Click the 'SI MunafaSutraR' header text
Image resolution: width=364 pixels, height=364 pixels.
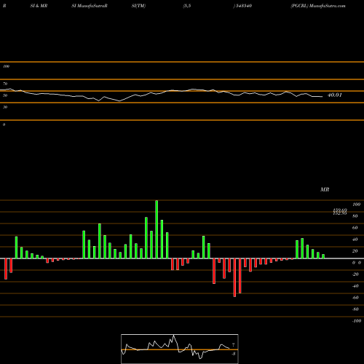[90, 6]
